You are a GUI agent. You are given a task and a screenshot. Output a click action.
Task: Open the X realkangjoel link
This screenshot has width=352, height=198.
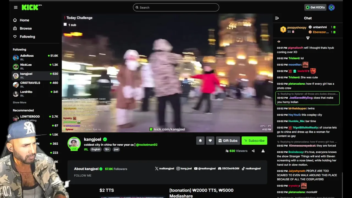[164, 169]
